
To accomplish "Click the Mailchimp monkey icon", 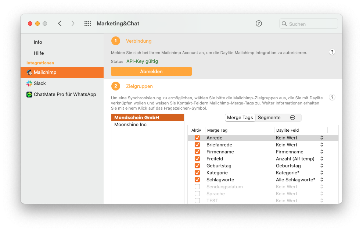I will [29, 72].
